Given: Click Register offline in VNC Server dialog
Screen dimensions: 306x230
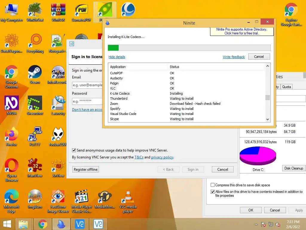Looking at the screenshot, I should point(85,170).
